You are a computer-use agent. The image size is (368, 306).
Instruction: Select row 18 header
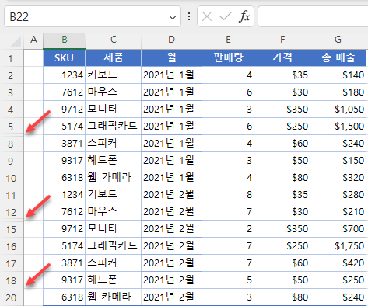pyautogui.click(x=12, y=280)
